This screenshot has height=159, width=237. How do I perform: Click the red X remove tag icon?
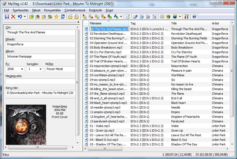click(x=13, y=17)
